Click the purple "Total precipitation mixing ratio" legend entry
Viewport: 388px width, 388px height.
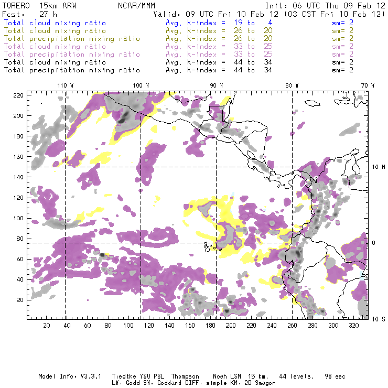[72, 55]
